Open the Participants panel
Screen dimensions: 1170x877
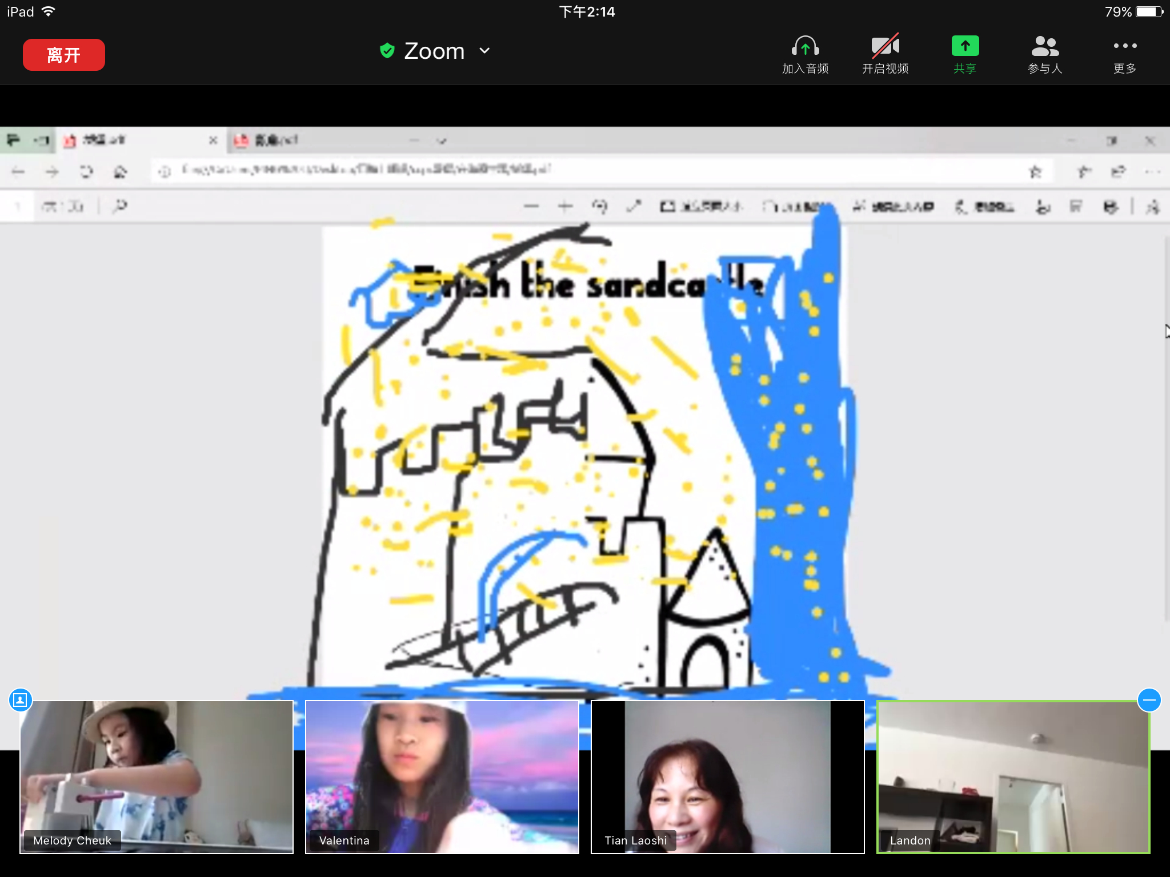[x=1045, y=47]
